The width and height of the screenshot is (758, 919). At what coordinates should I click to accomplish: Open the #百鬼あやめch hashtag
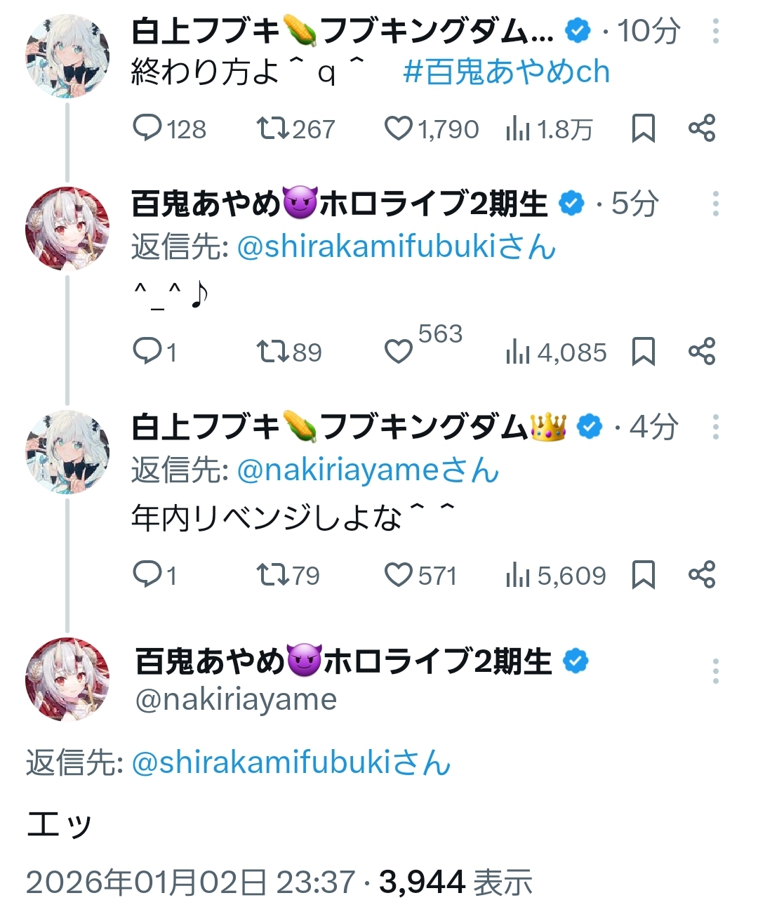[506, 72]
